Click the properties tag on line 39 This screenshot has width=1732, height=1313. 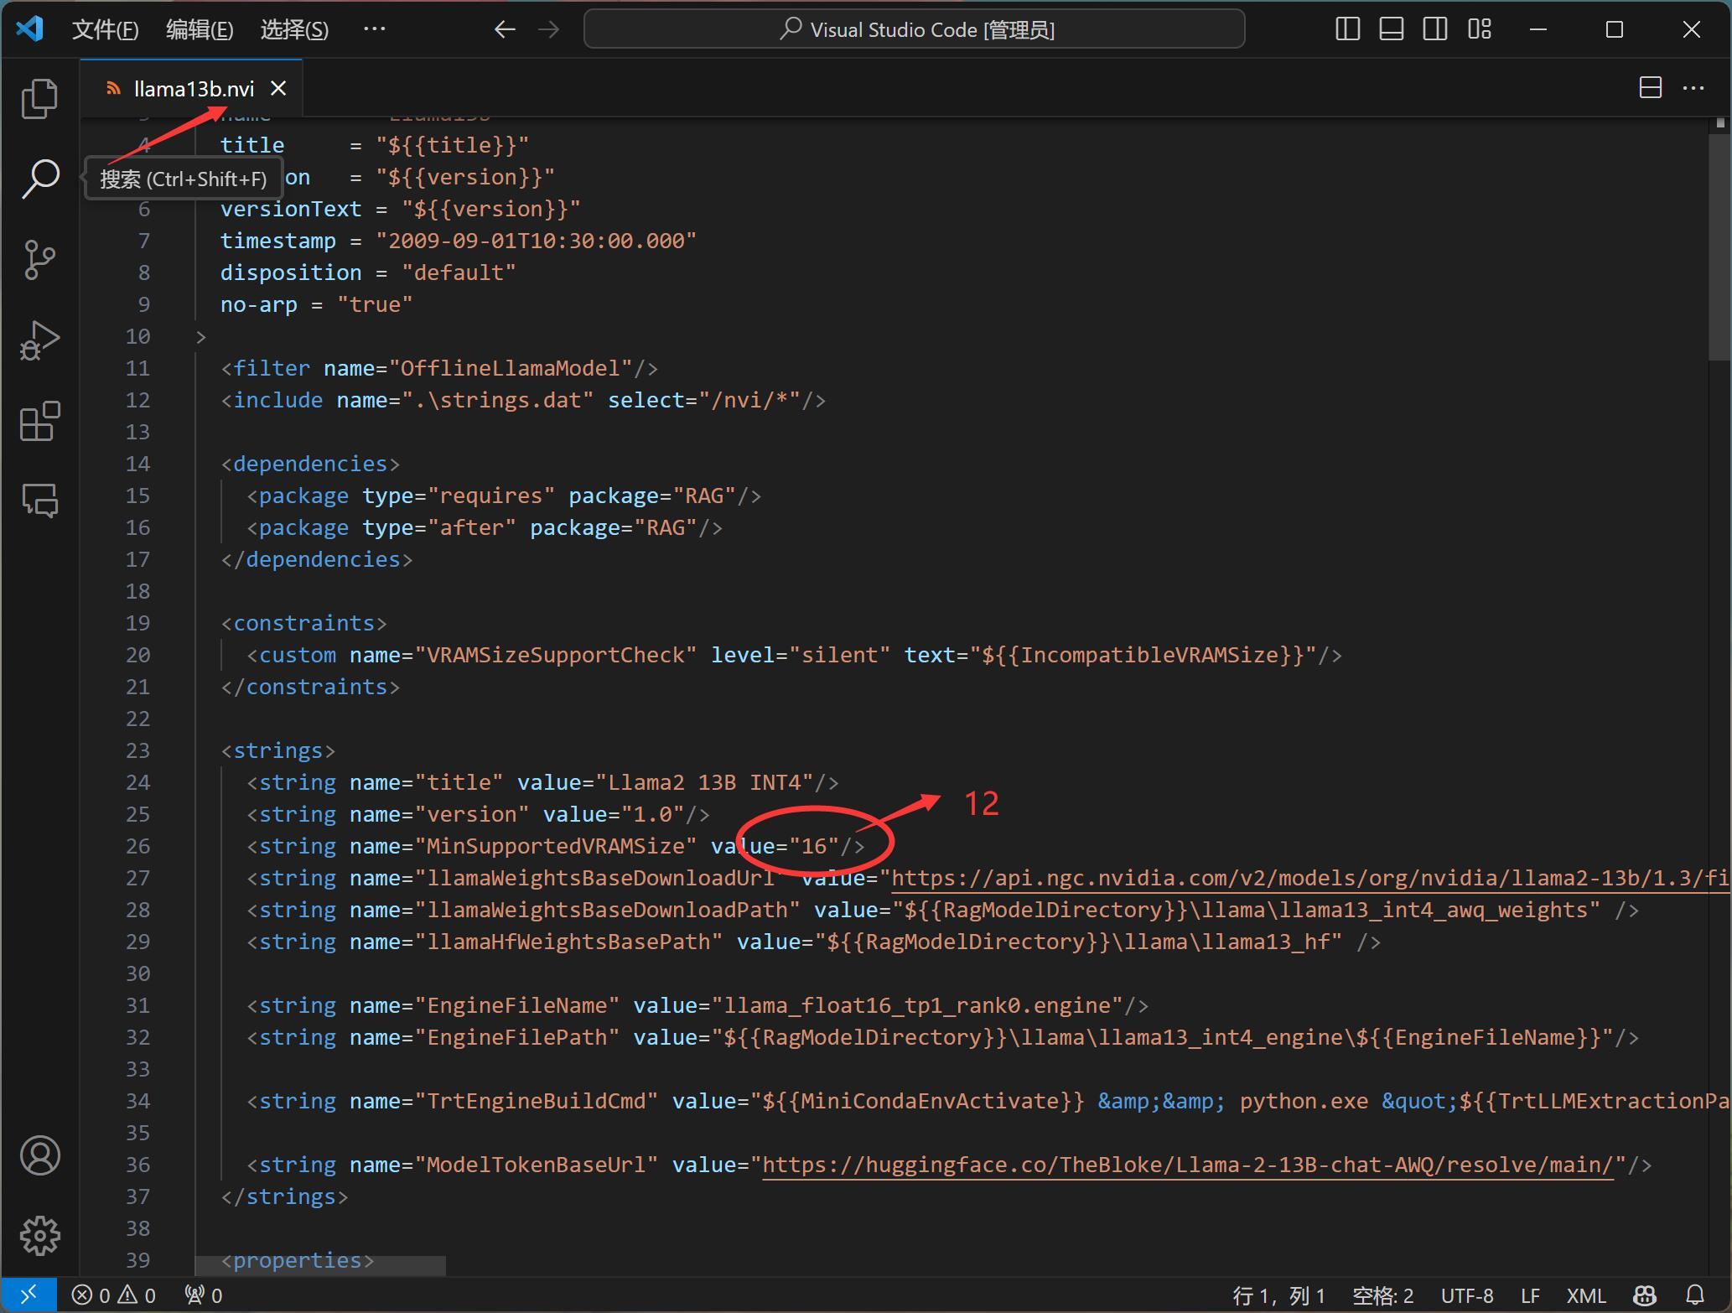[298, 1260]
